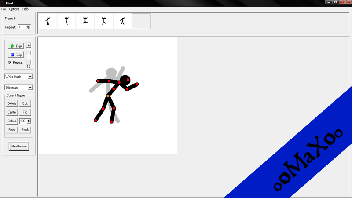Minimize the Pivot window
The height and width of the screenshot is (198, 352).
coord(329,2)
